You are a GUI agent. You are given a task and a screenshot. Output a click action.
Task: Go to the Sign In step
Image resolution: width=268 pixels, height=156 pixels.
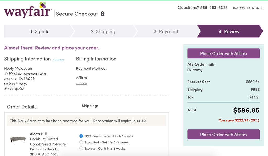click(x=40, y=31)
